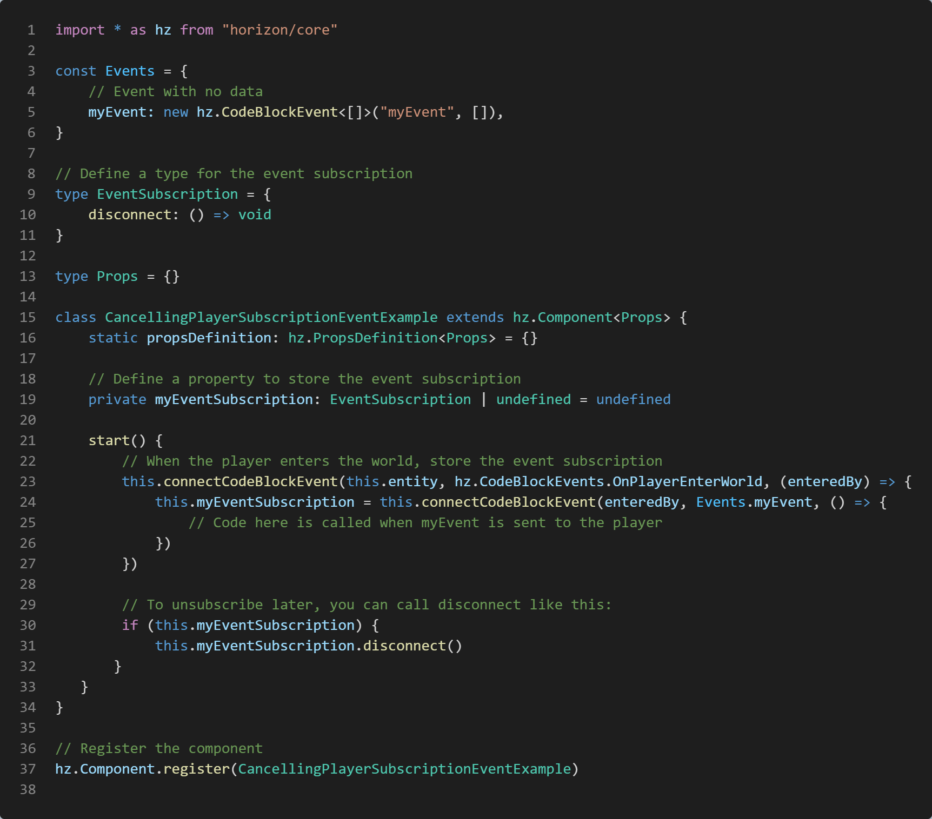This screenshot has height=819, width=932.
Task: Click propsDefinition on the static line
Action: [x=209, y=338]
